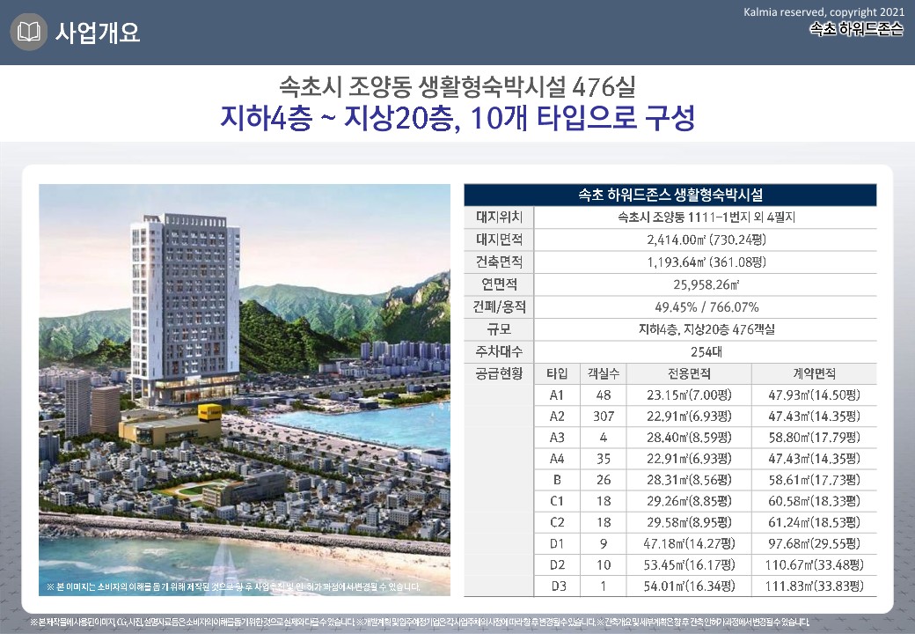Select parking value 254대

706,352
